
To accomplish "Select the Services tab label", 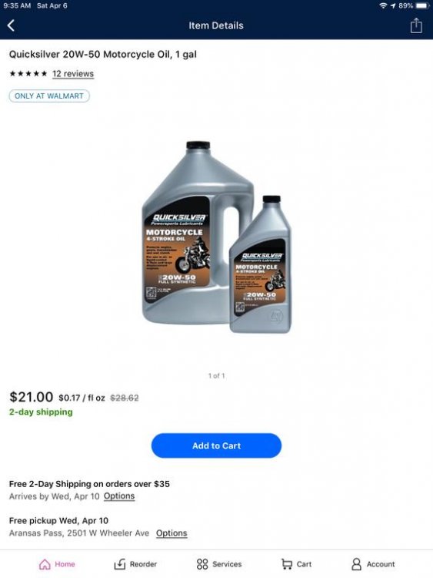I will (227, 564).
